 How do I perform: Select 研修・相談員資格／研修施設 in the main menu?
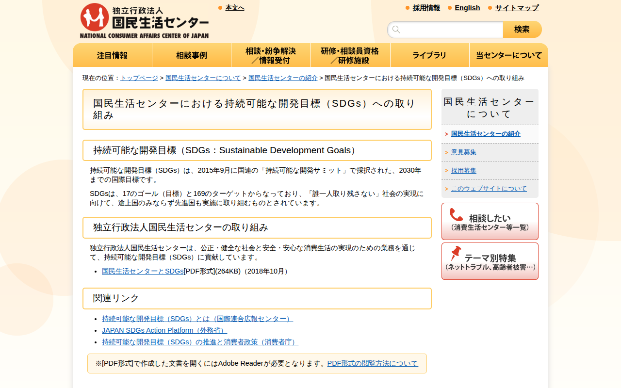click(350, 55)
